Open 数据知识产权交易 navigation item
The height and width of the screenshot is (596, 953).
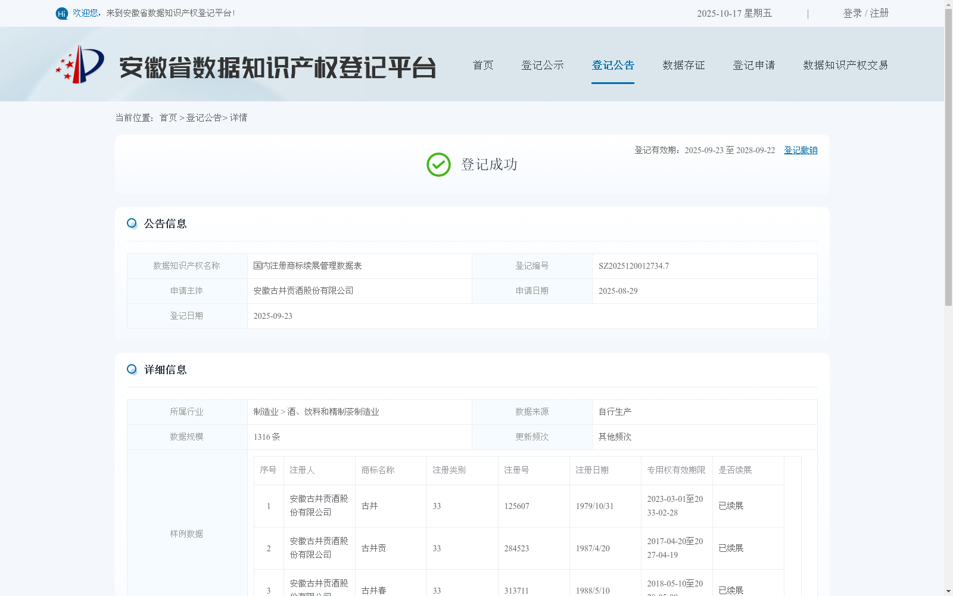[x=846, y=65]
